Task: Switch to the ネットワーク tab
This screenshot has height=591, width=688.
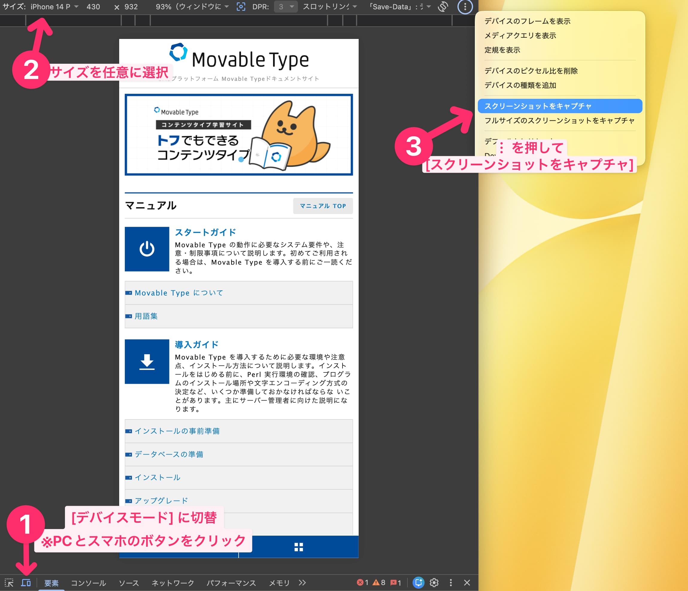Action: point(173,583)
